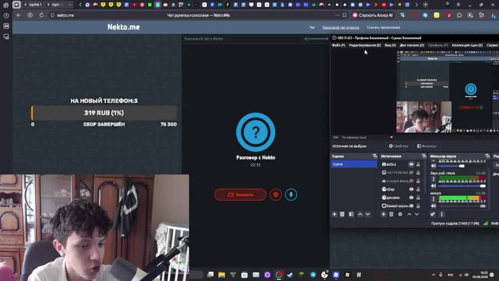Open Steam from the taskbar

click(290, 275)
